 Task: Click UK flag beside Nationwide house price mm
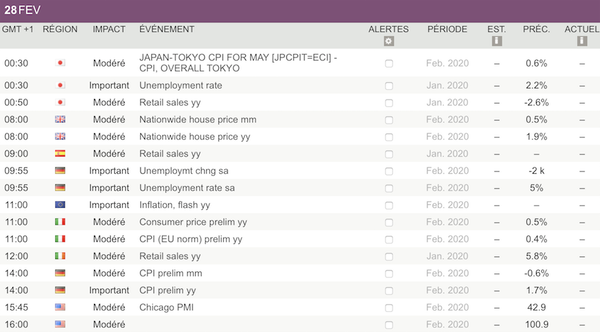(60, 120)
